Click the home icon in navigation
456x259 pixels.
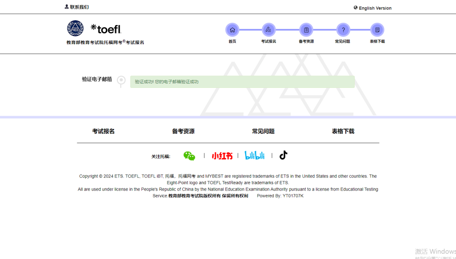click(232, 30)
